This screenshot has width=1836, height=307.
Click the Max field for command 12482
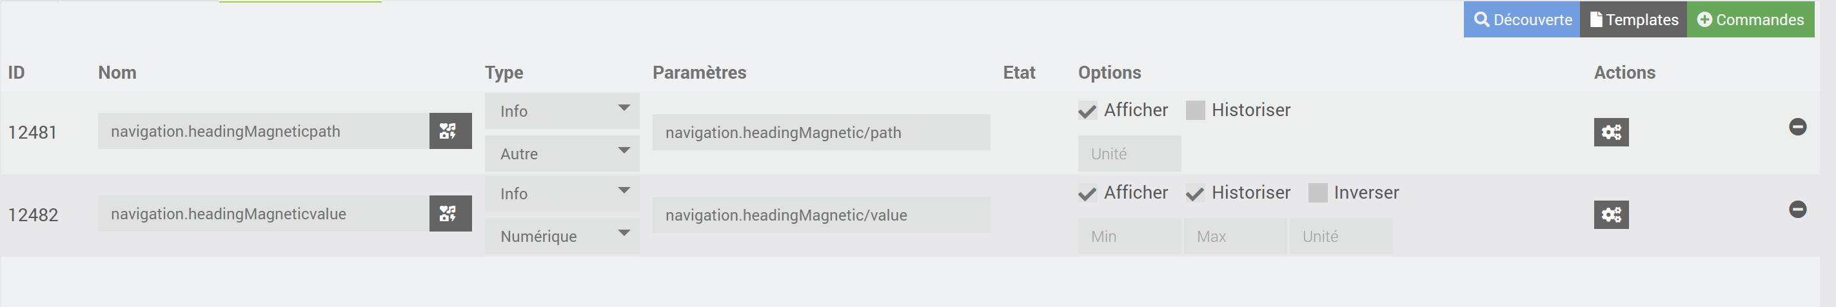coord(1234,237)
